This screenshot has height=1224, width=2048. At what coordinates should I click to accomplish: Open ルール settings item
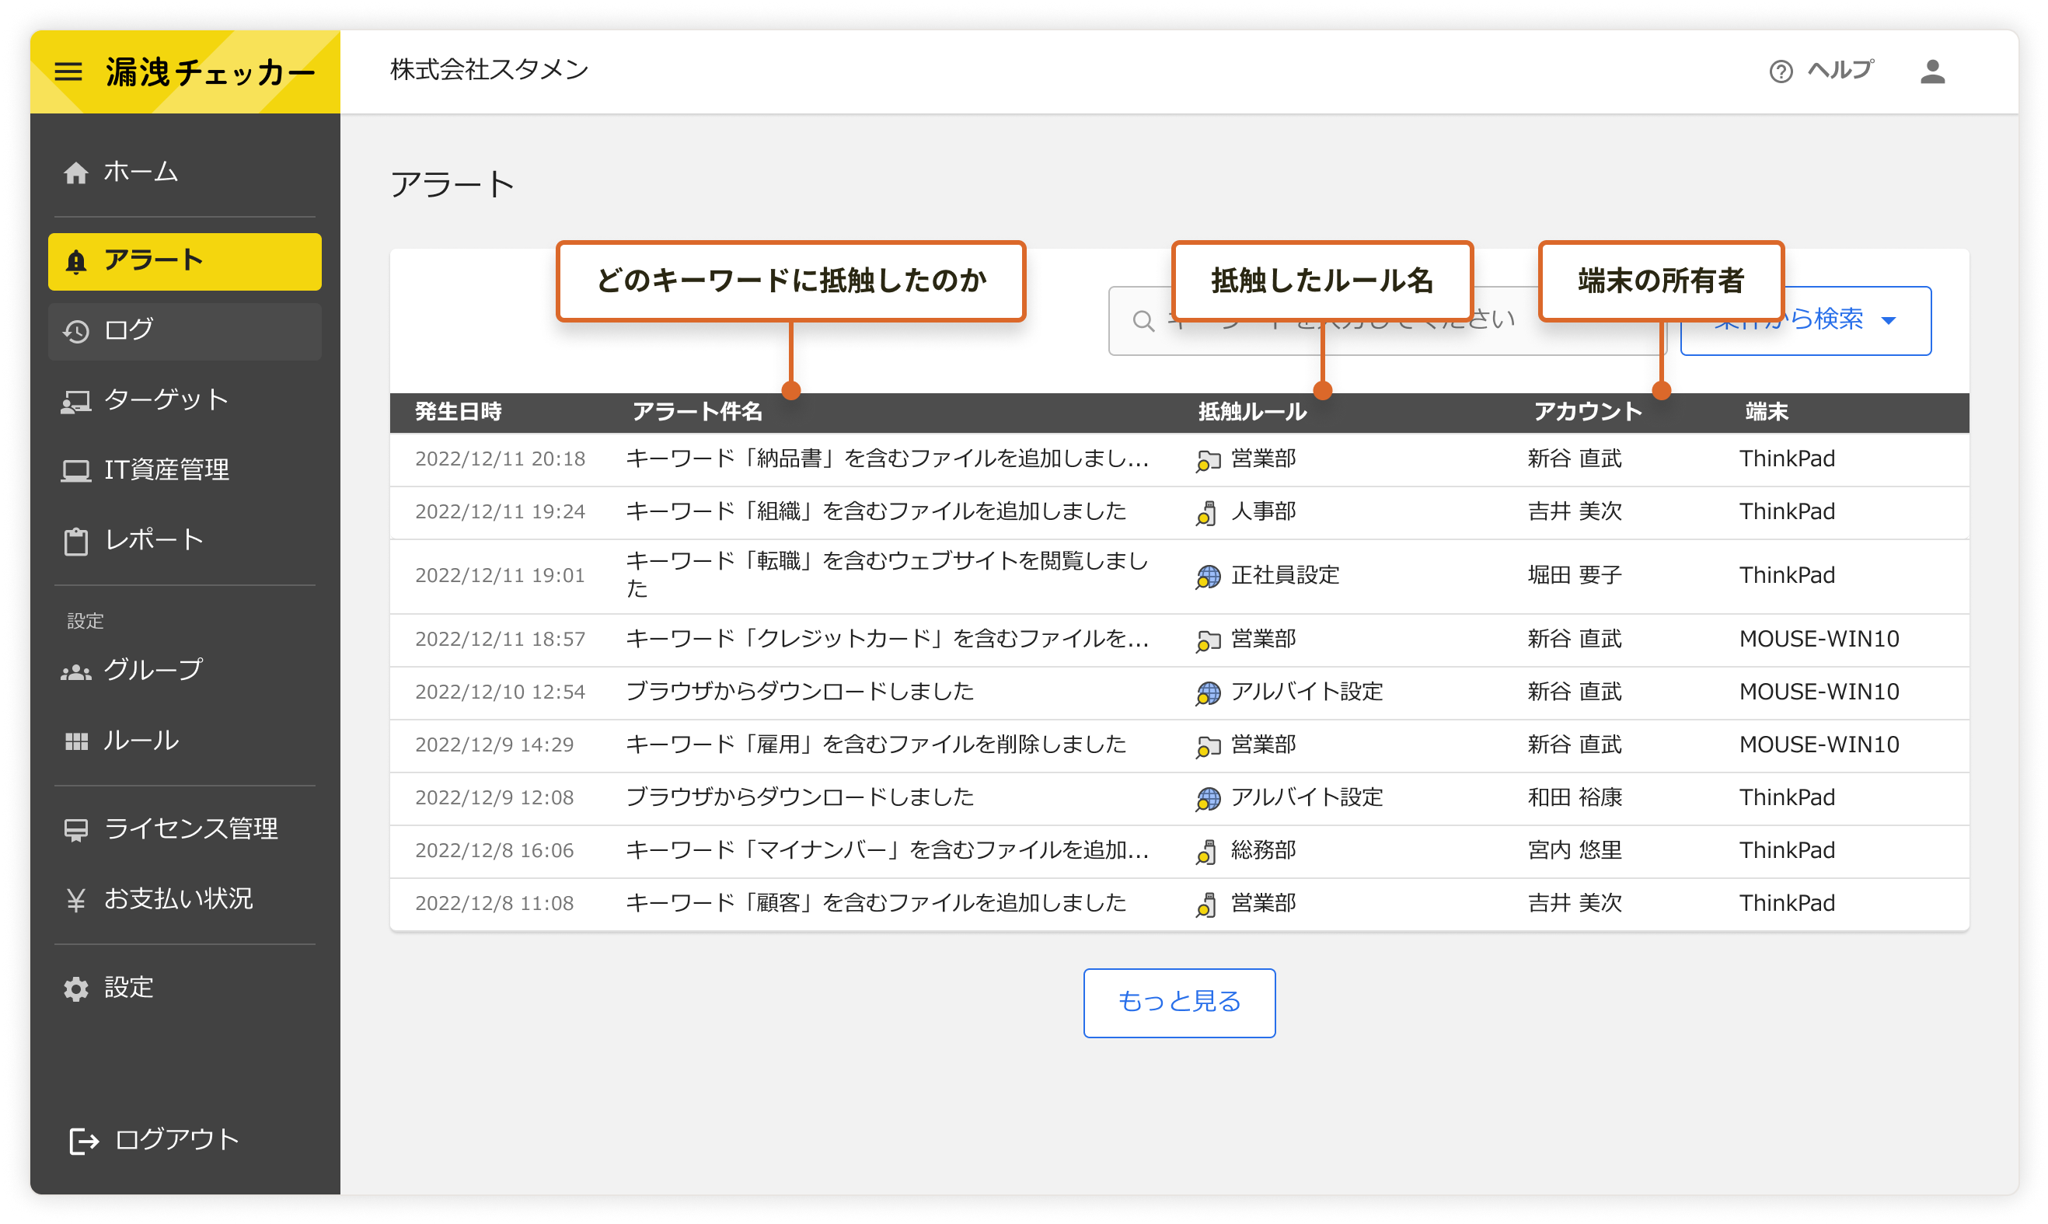[185, 741]
